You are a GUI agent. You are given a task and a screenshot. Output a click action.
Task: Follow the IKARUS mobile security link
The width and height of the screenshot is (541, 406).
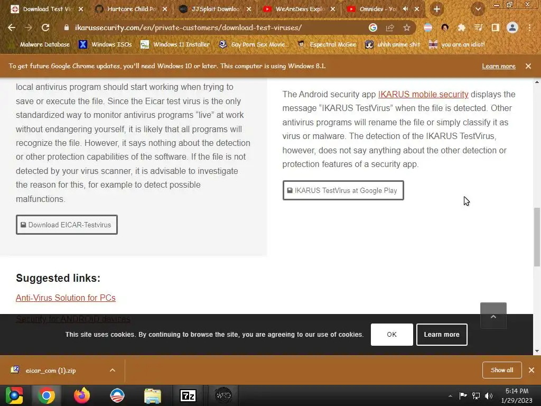423,94
